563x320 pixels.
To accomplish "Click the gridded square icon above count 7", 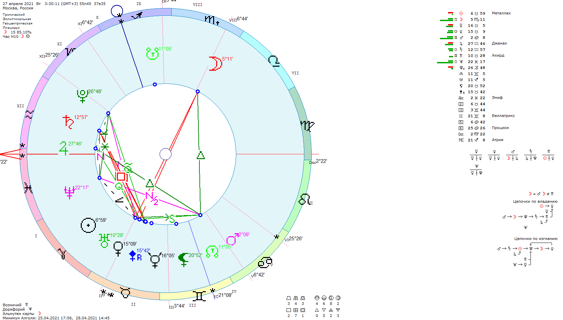I will coord(296,310).
